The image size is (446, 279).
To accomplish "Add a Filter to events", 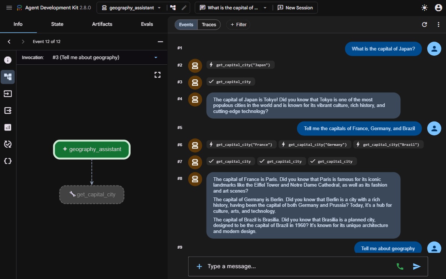I will point(238,24).
